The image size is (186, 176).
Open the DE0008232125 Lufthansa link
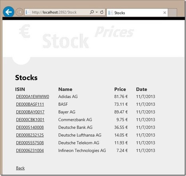[x=30, y=135]
